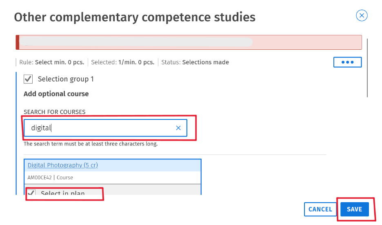Image resolution: width=382 pixels, height=225 pixels.
Task: Click the Status: Selections made text
Action: (x=195, y=62)
